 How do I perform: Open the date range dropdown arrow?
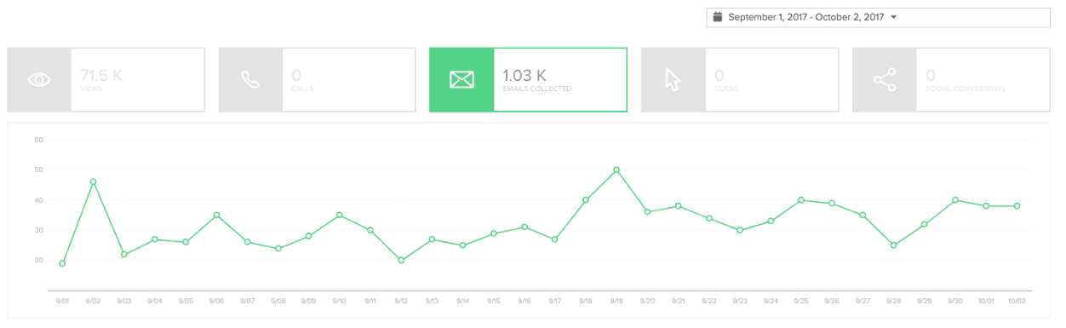(893, 17)
